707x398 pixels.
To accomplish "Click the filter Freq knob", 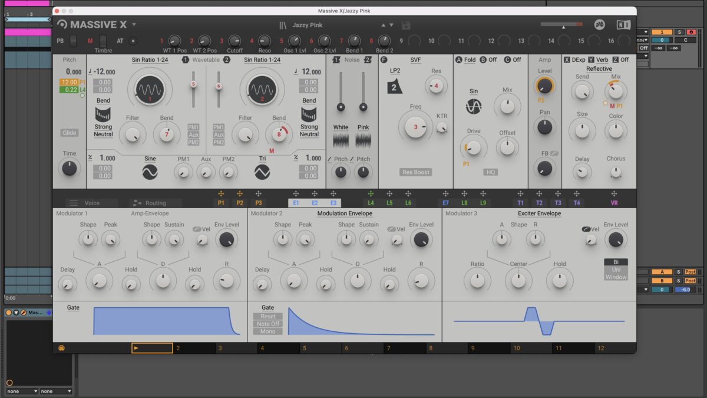I will 415,126.
